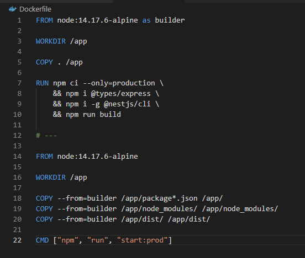
Task: Click line number 18 in gutter
Action: click(17, 198)
